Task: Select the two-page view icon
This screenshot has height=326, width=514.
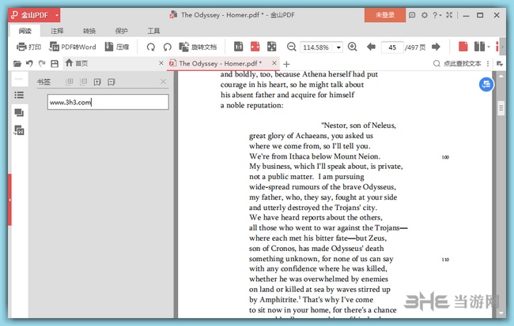Action: (x=479, y=47)
